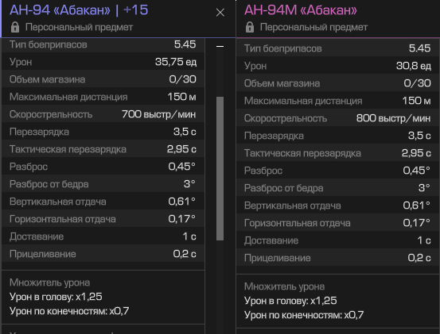The width and height of the screenshot is (440, 334).
Task: Click damage value 35,75 ед
Action: [176, 62]
